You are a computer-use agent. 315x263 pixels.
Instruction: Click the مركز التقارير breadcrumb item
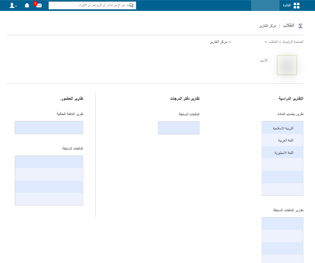pos(219,42)
